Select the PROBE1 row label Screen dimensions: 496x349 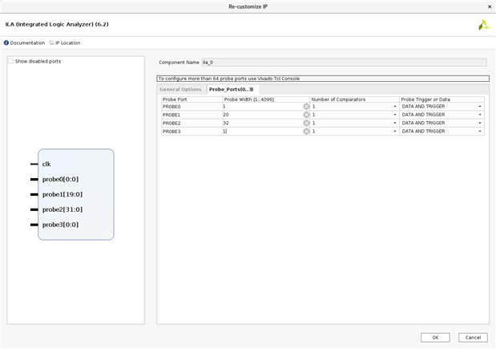pyautogui.click(x=171, y=115)
